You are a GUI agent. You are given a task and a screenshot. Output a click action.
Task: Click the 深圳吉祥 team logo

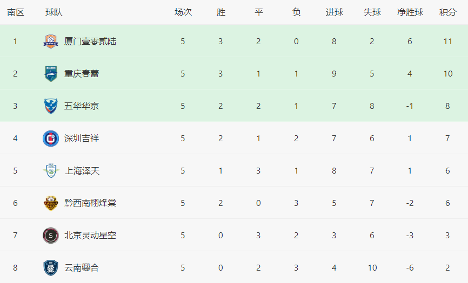(51, 139)
